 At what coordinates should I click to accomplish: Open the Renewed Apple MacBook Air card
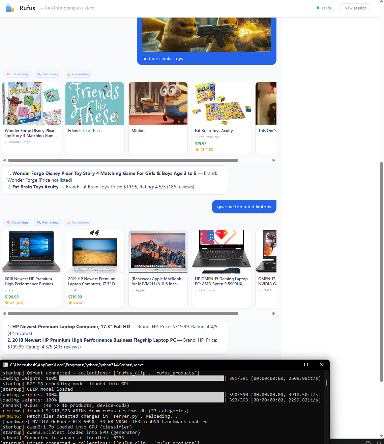click(x=158, y=269)
